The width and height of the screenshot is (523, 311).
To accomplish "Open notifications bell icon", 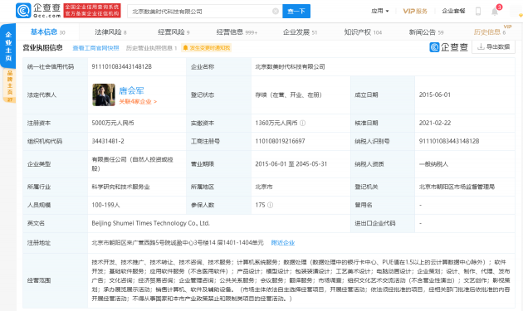I will tap(495, 12).
